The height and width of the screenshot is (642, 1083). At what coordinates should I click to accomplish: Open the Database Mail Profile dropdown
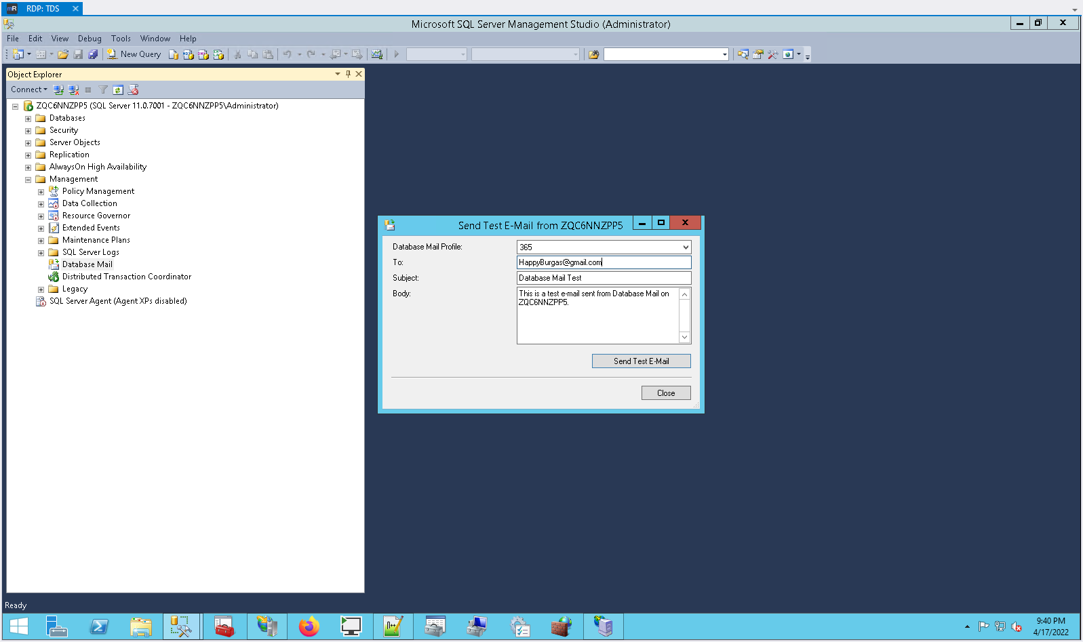point(686,247)
